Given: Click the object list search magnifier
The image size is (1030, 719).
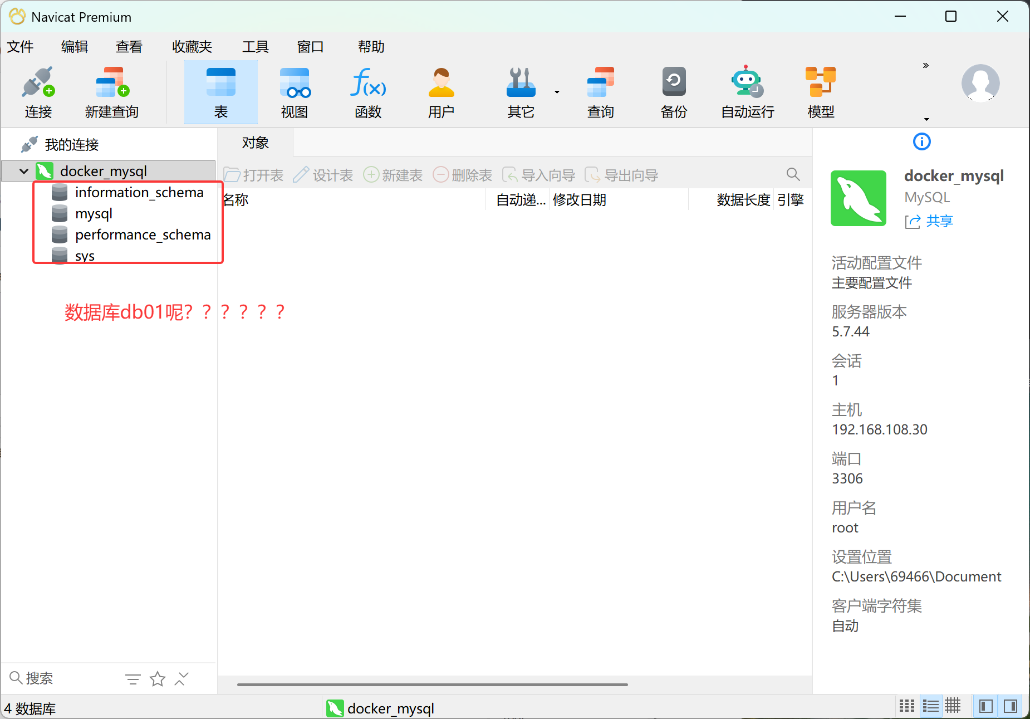Looking at the screenshot, I should point(793,174).
